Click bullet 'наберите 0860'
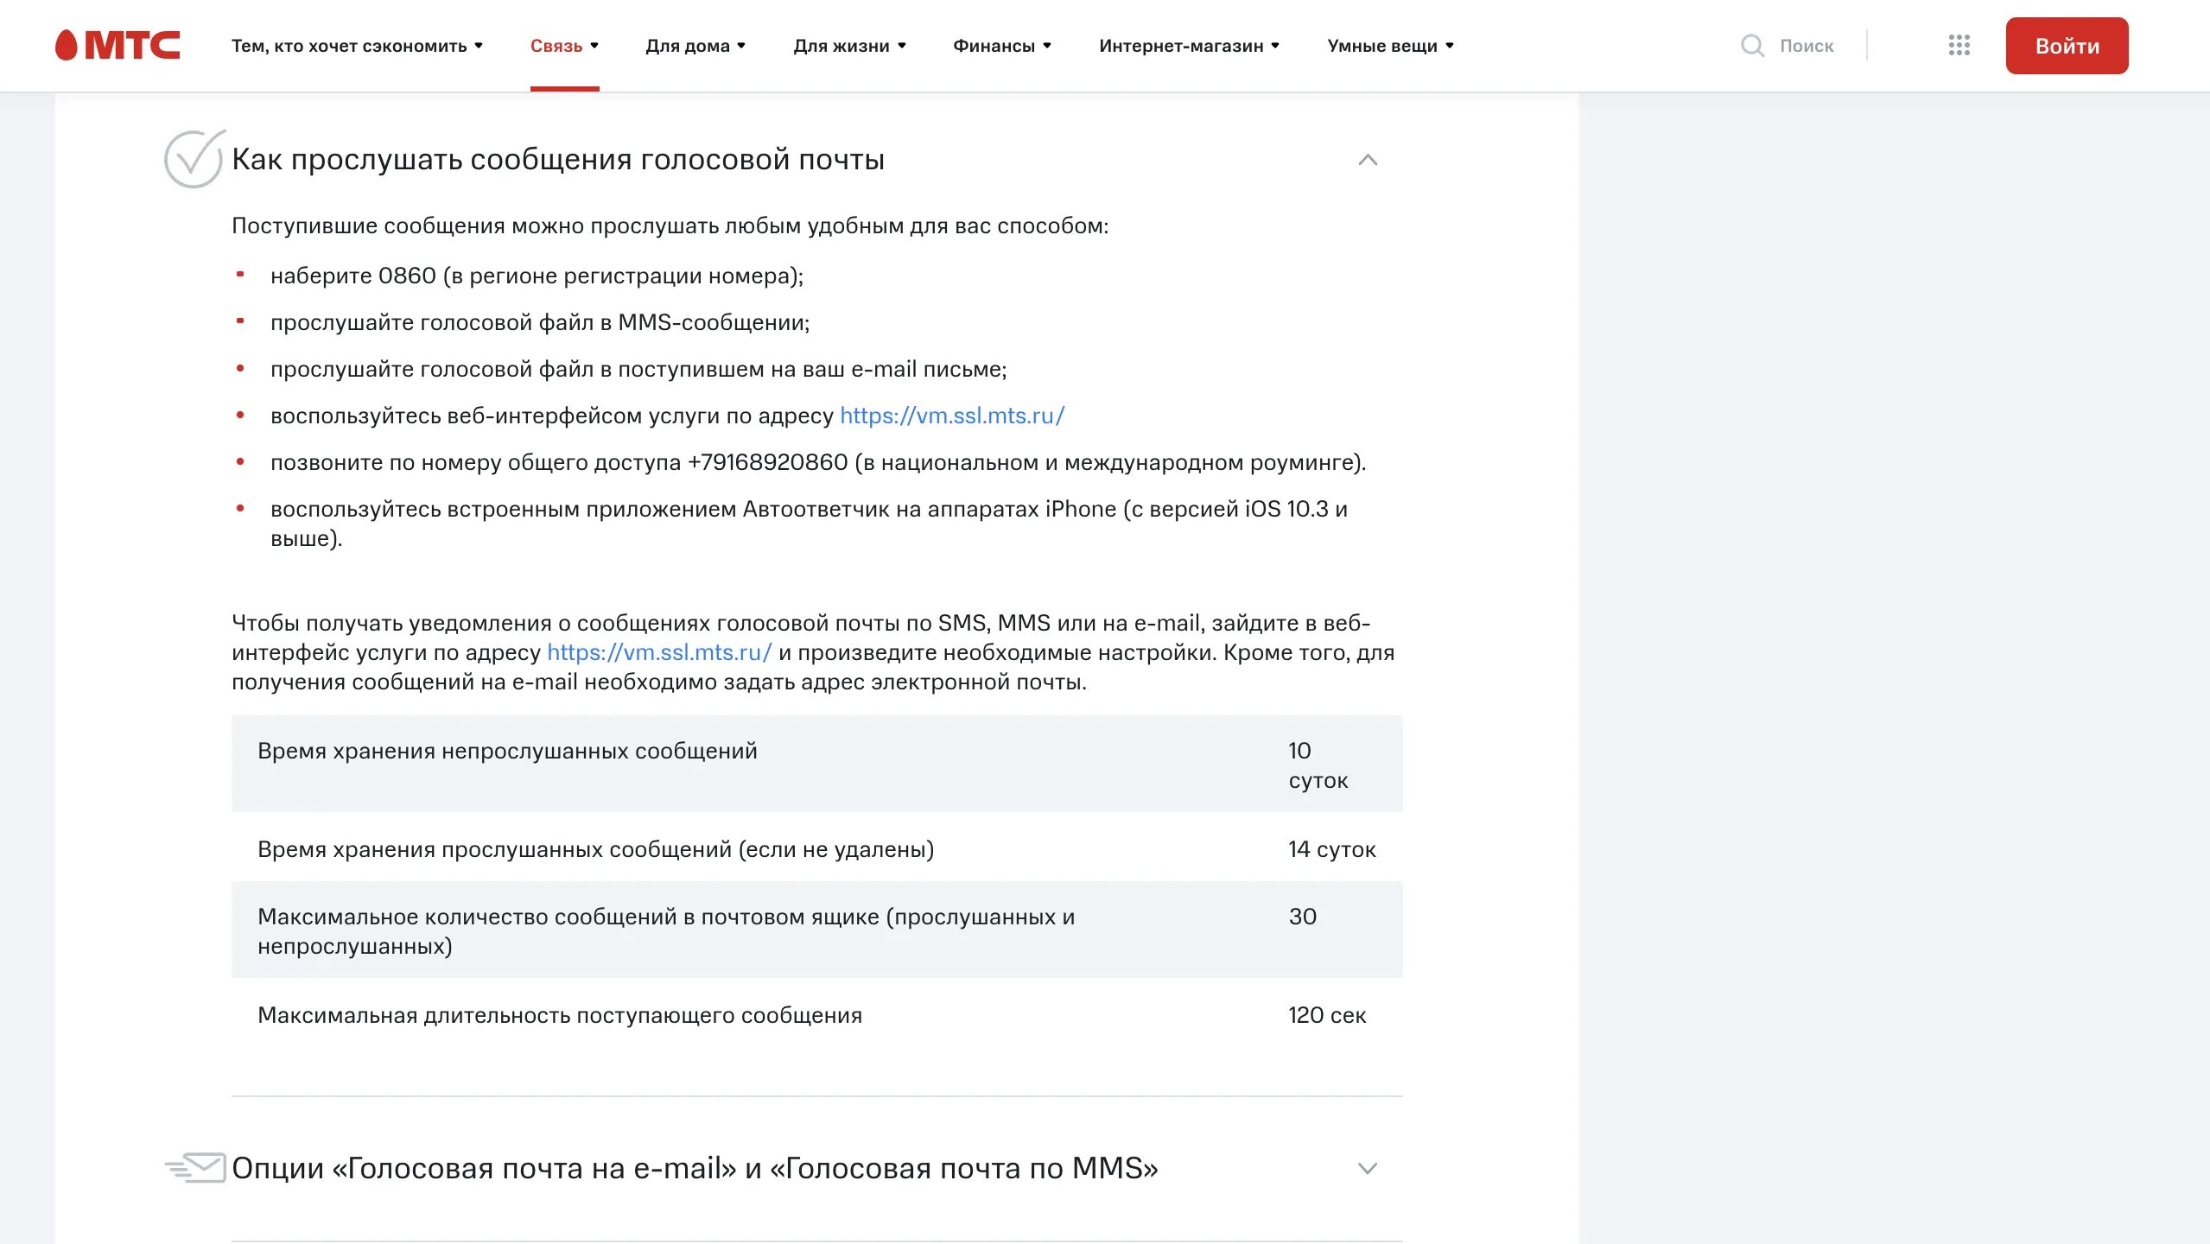Viewport: 2210px width, 1244px height. click(537, 276)
